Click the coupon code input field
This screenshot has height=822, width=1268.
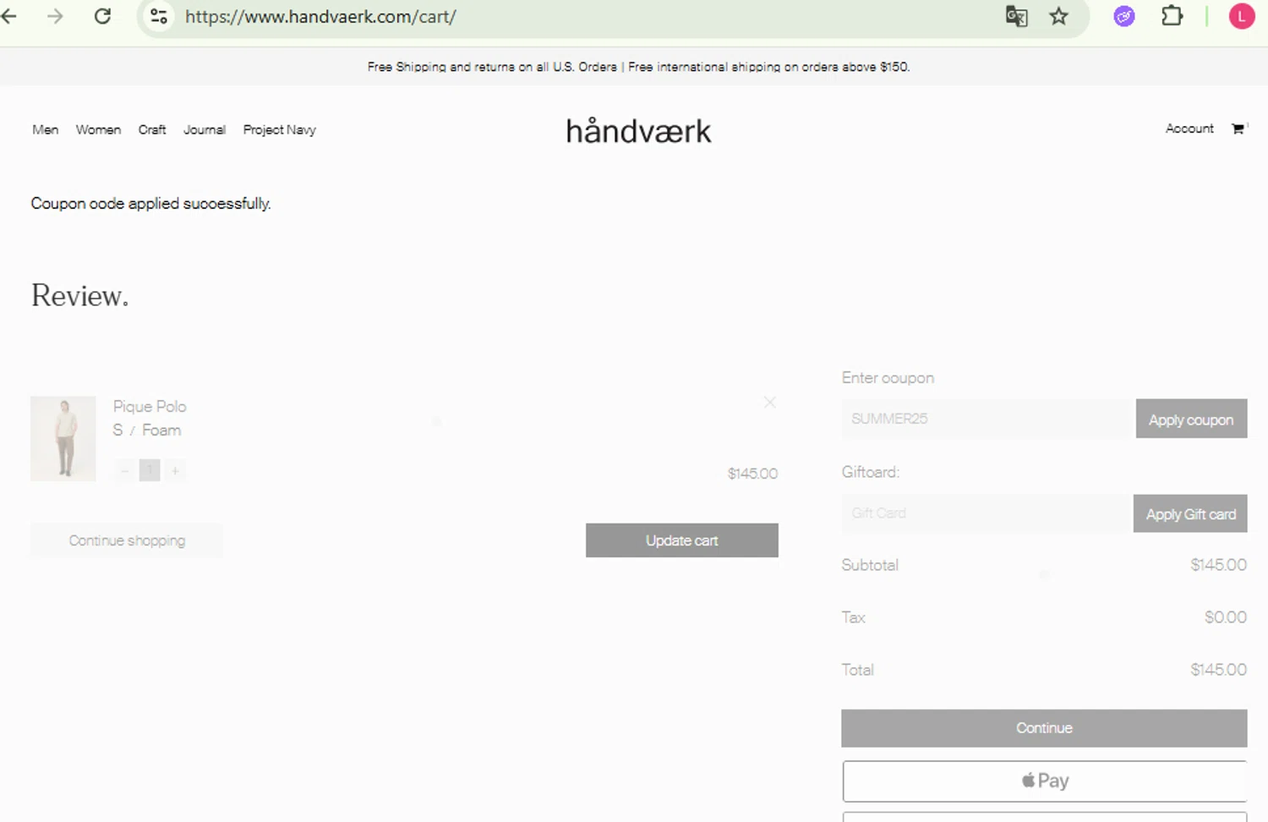[988, 419]
